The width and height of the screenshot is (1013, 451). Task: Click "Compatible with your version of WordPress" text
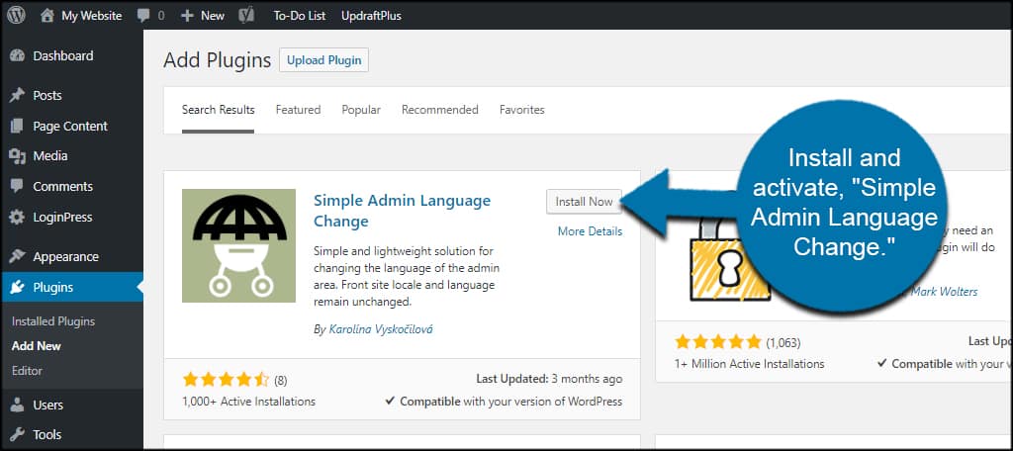pyautogui.click(x=504, y=402)
